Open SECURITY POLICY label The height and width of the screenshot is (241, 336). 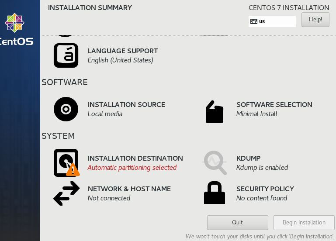point(265,189)
